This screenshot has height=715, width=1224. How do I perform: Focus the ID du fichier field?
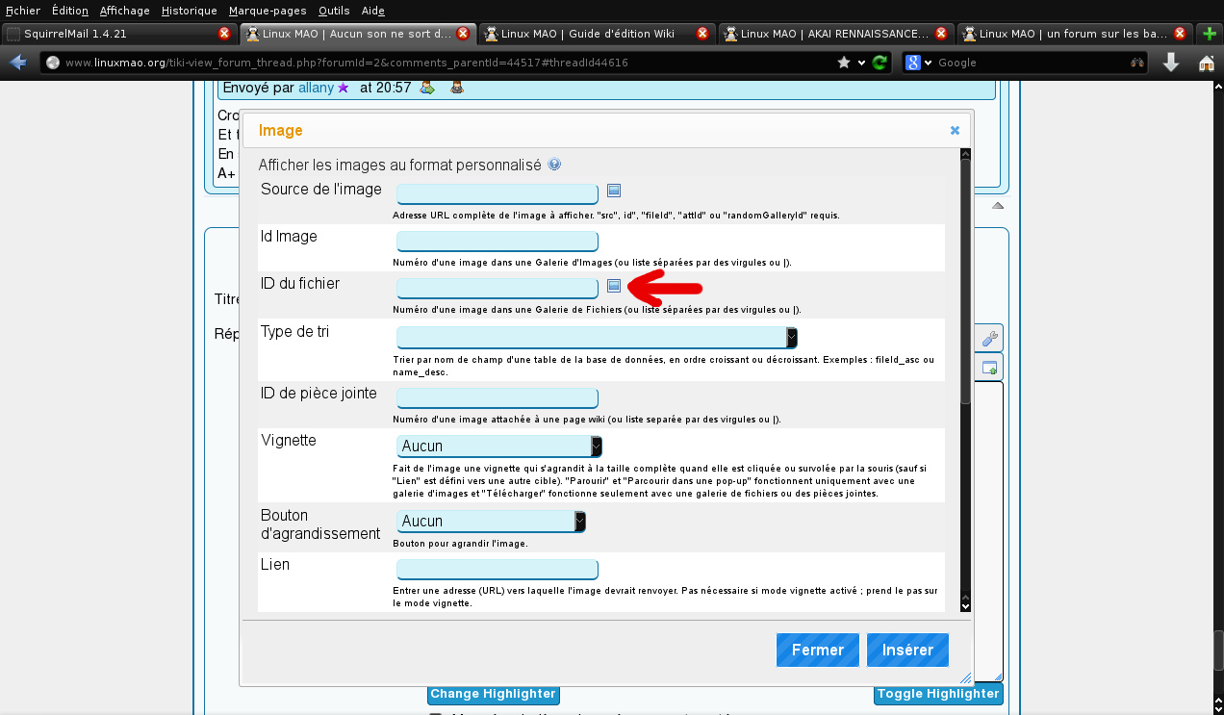click(497, 288)
